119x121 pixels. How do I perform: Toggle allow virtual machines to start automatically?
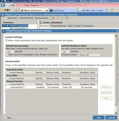pyautogui.click(x=6, y=40)
